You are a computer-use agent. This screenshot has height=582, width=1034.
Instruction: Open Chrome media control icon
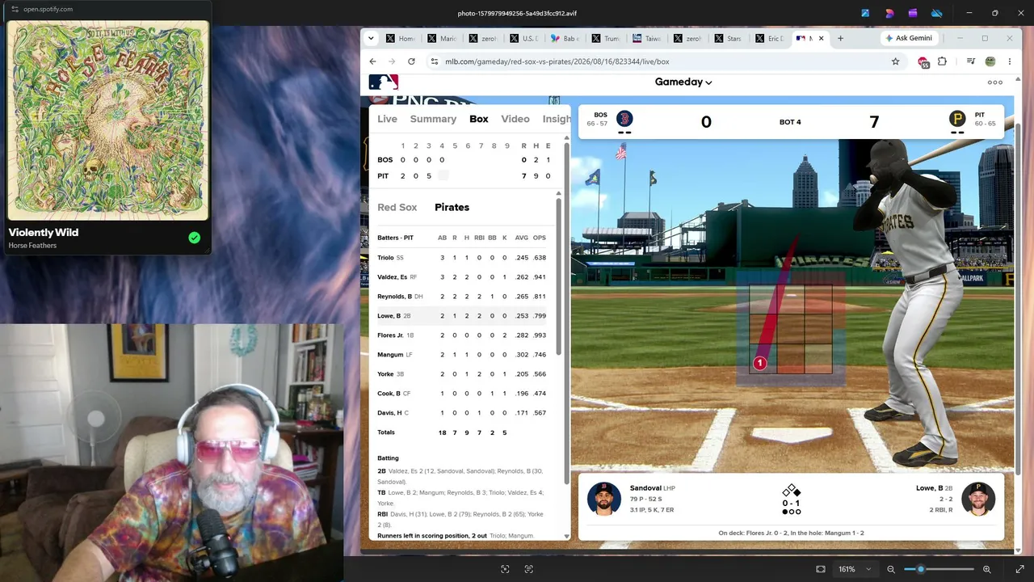(x=971, y=61)
